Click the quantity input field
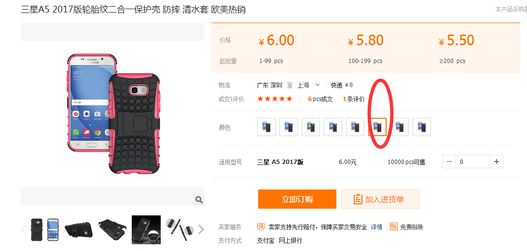Screen dimensions: 527x251 click(x=473, y=162)
